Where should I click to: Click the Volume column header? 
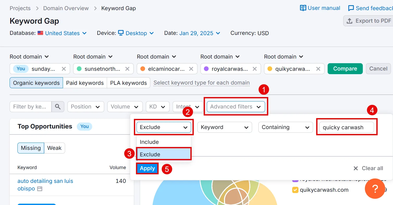pos(118,168)
